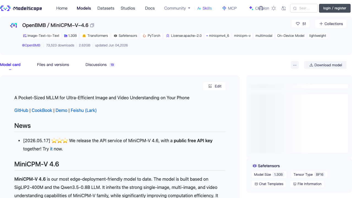Copy the model name with the copy icon

tap(92, 25)
